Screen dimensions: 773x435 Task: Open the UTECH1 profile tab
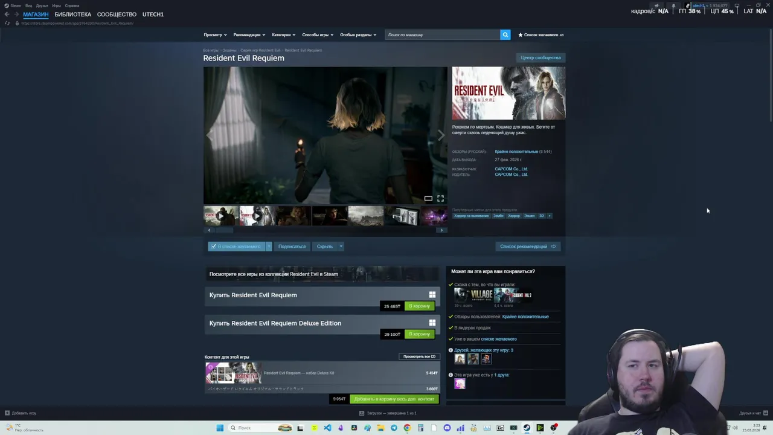[153, 14]
